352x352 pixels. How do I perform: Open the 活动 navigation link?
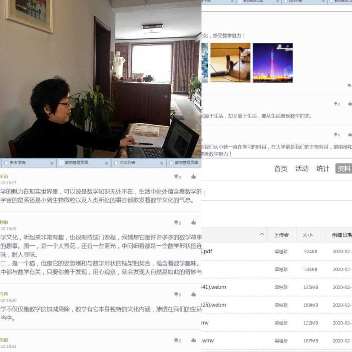click(302, 169)
